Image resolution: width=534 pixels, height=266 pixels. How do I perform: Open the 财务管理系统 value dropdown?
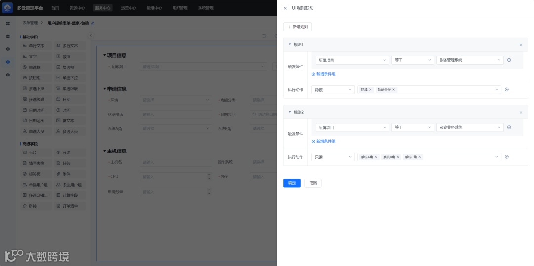coord(470,60)
